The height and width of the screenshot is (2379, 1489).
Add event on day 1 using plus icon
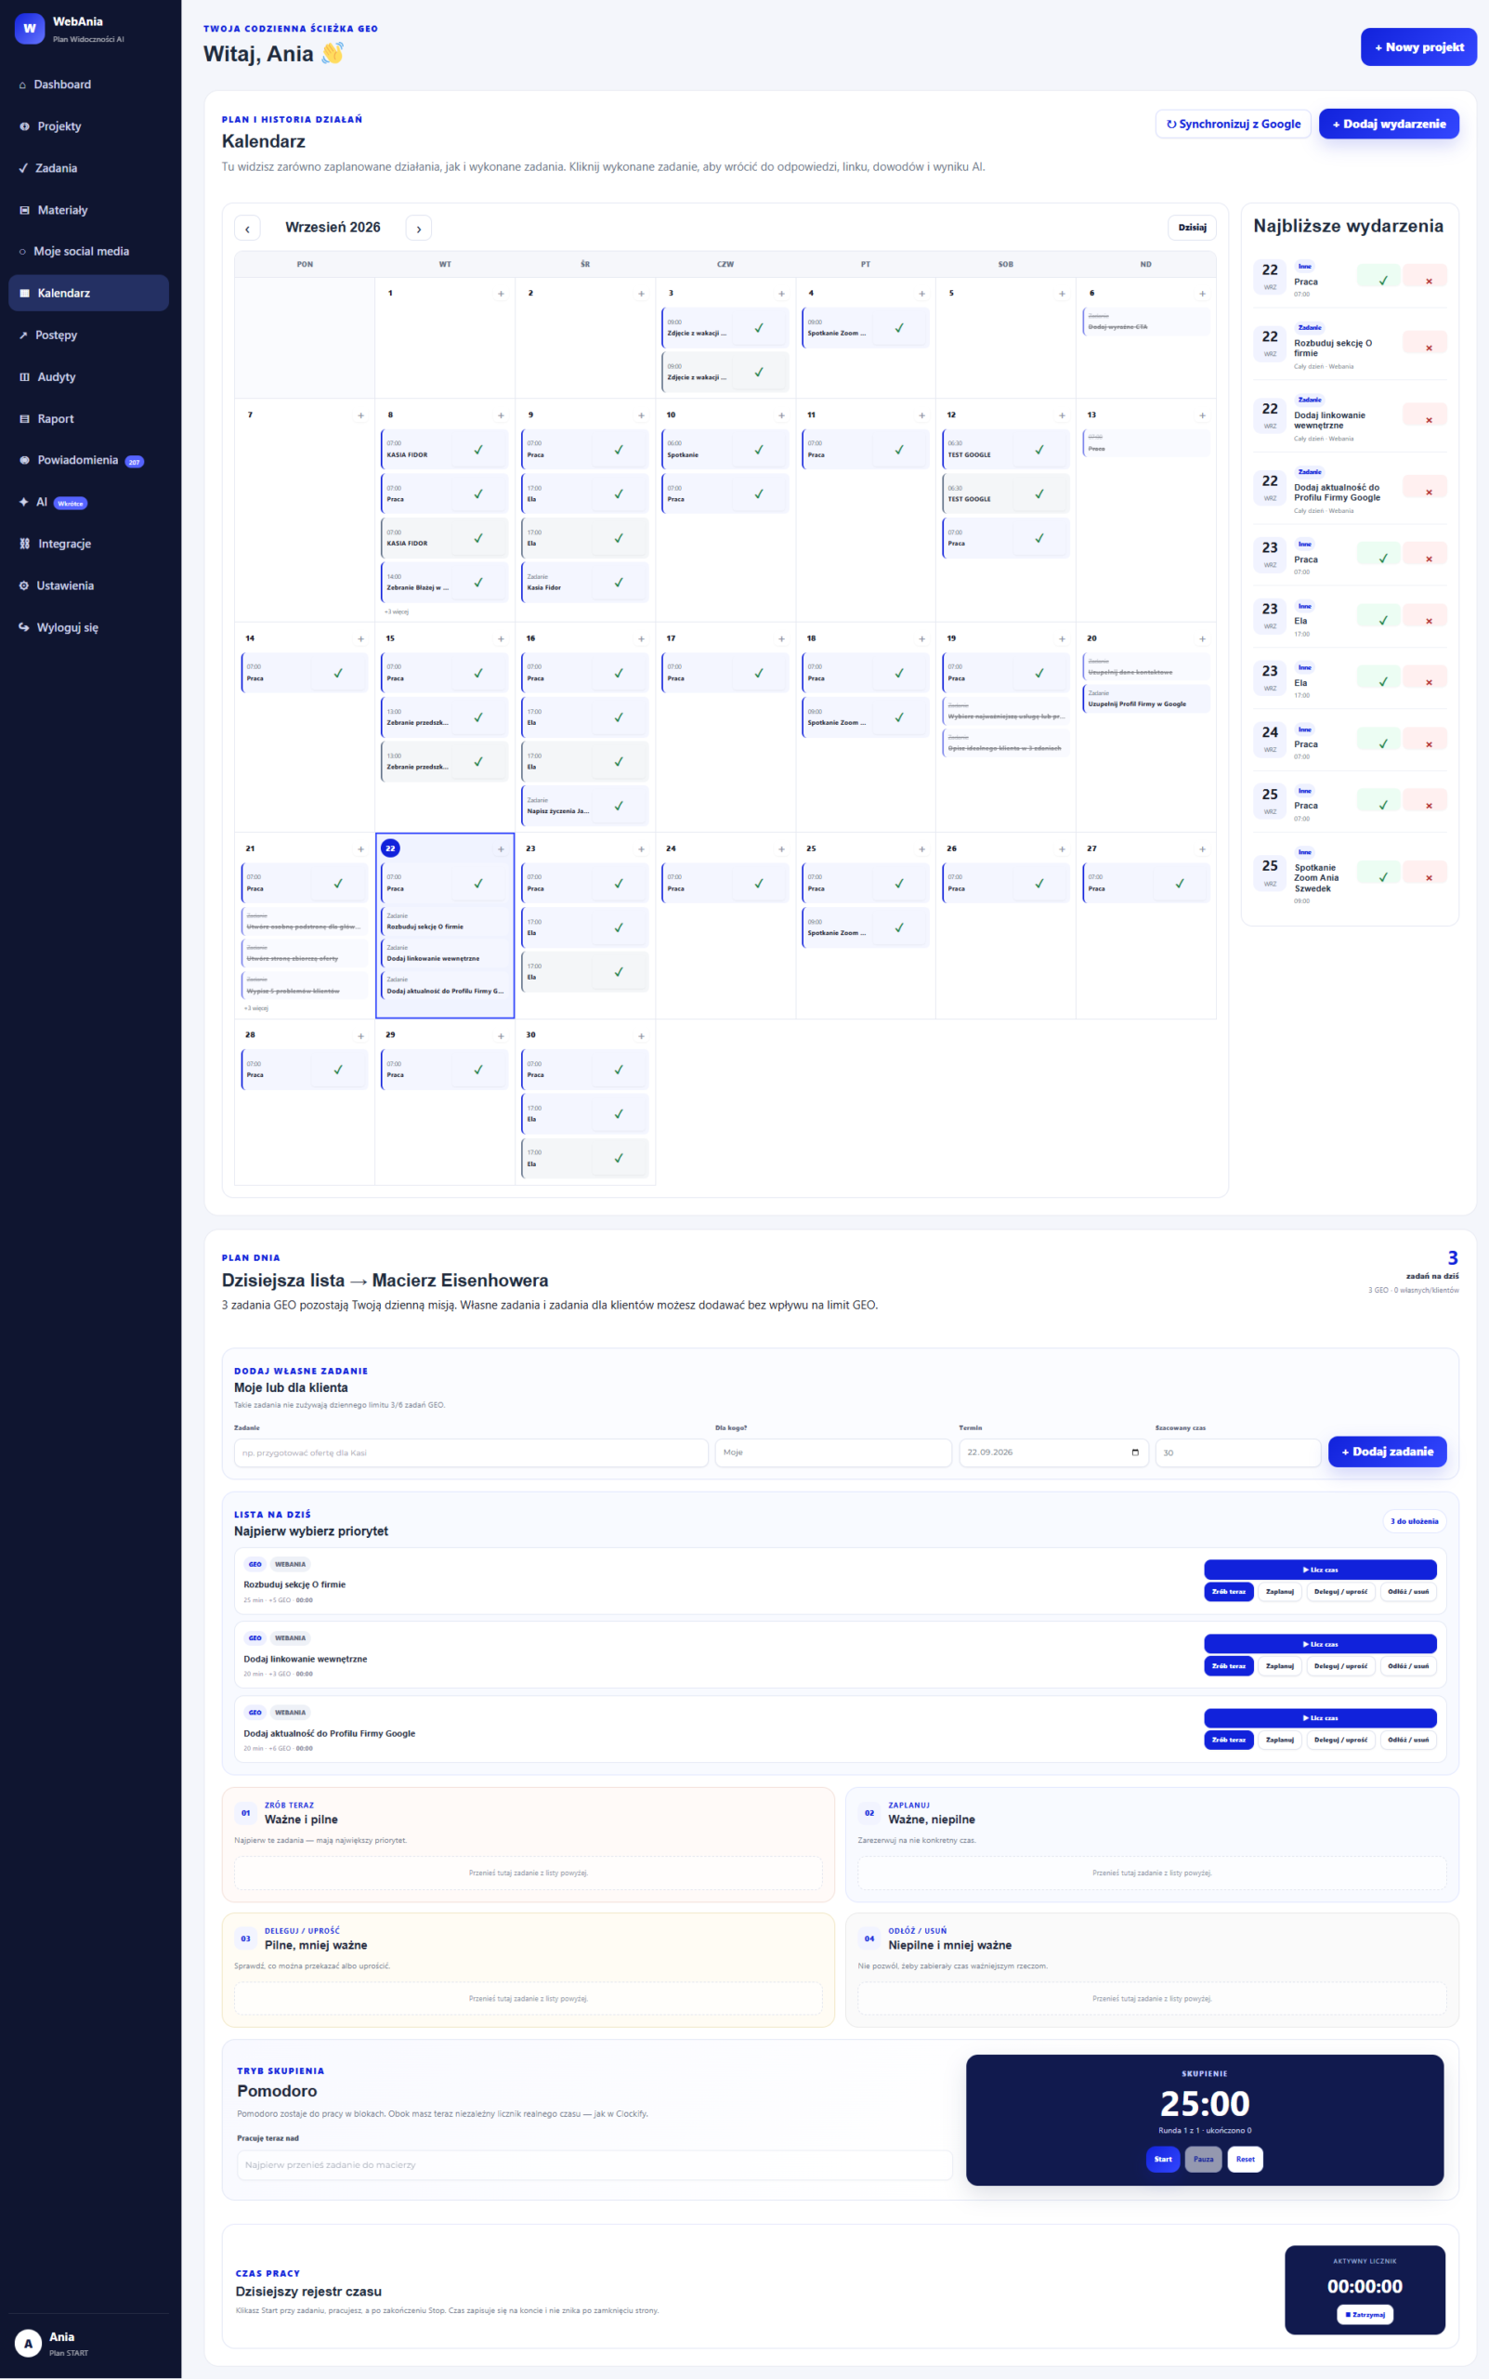pyautogui.click(x=501, y=294)
